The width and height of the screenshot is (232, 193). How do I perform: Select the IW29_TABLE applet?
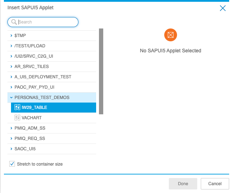click(34, 108)
